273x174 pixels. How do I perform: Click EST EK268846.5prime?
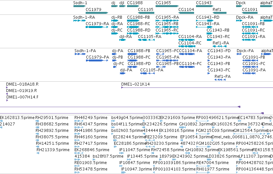point(92,150)
